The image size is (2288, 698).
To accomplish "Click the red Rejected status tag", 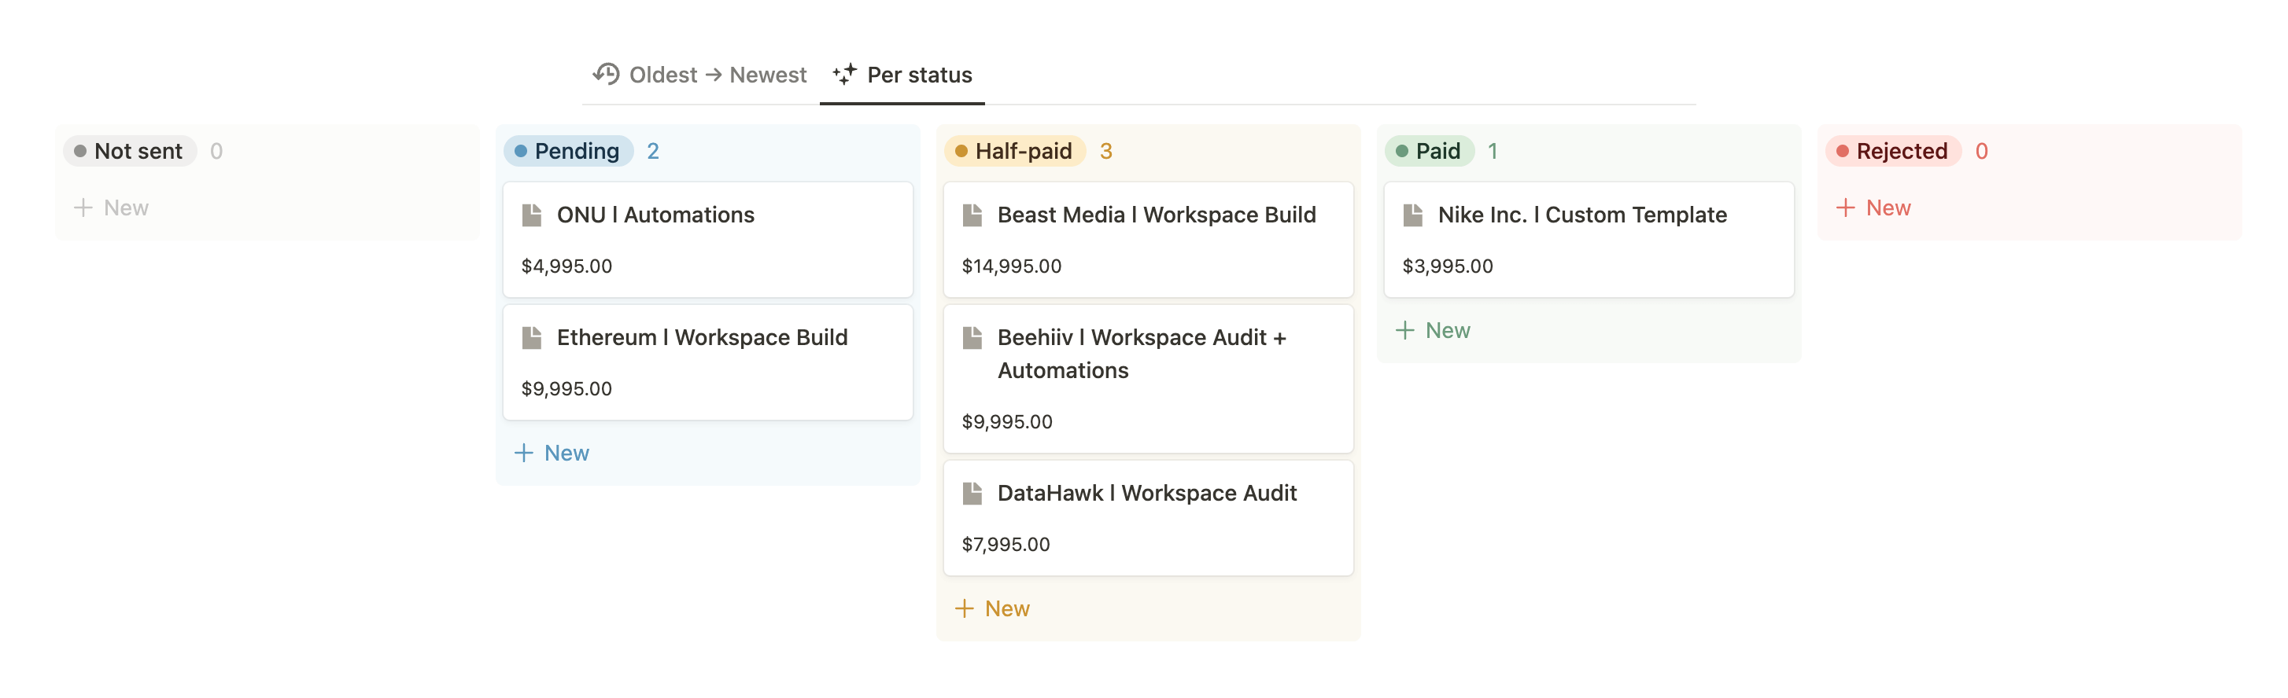I will pos(1893,151).
